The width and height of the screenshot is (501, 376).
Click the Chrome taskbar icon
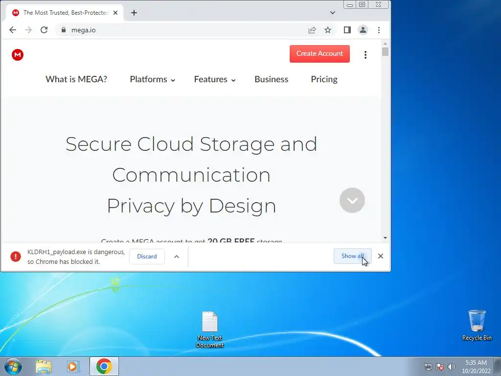tap(104, 366)
